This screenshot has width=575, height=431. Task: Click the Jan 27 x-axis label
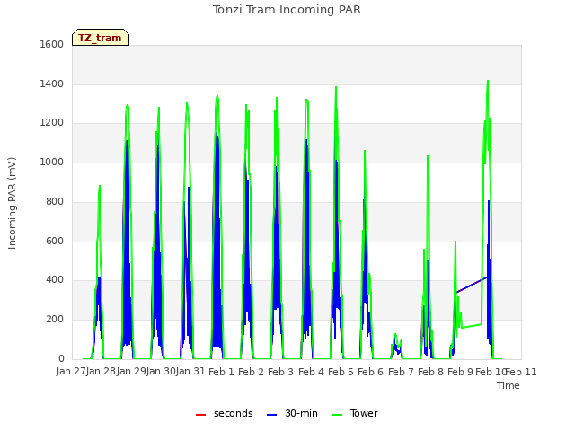71,372
